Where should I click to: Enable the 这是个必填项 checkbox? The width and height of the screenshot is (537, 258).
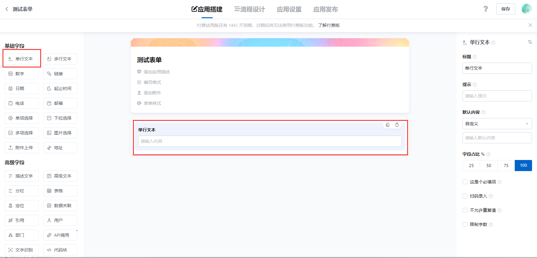click(465, 182)
